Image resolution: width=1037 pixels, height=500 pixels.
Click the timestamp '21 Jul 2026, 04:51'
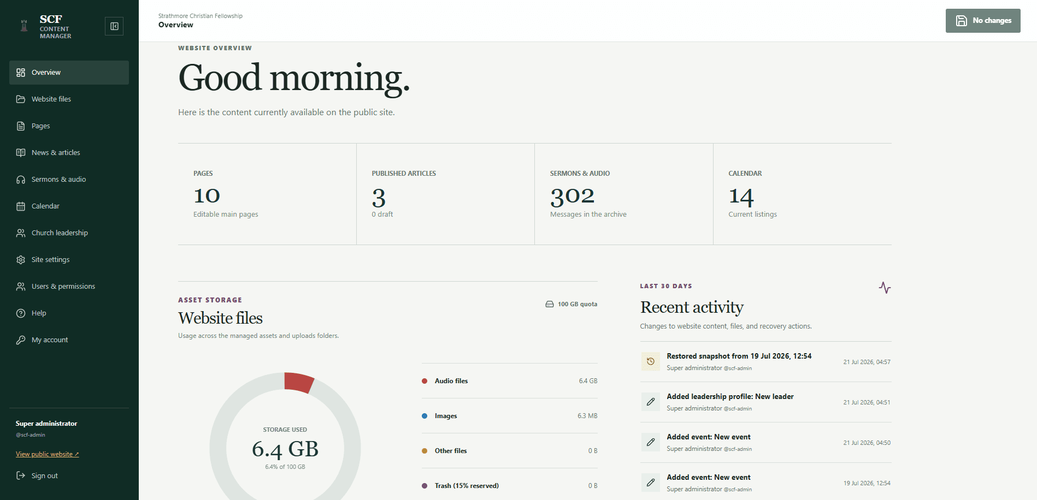coord(867,402)
